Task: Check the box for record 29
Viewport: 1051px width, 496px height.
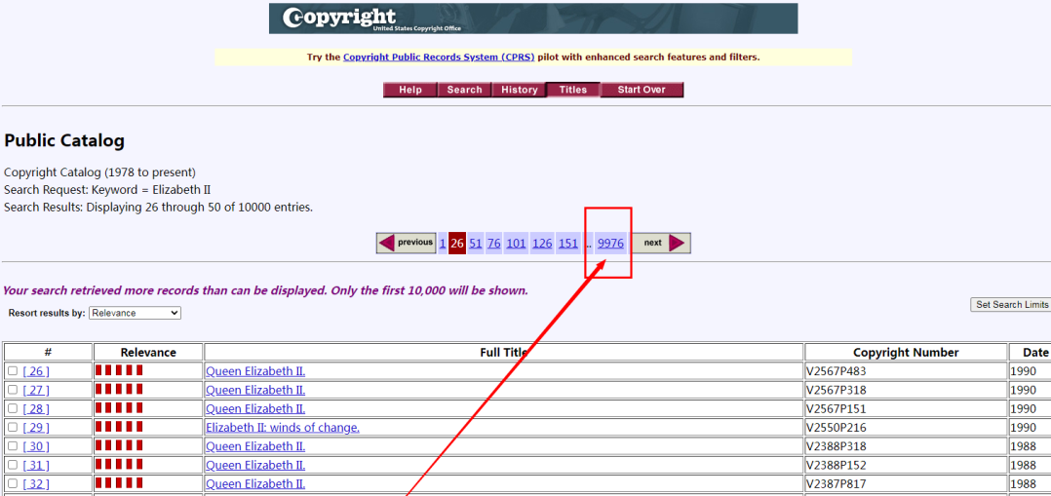Action: tap(13, 427)
